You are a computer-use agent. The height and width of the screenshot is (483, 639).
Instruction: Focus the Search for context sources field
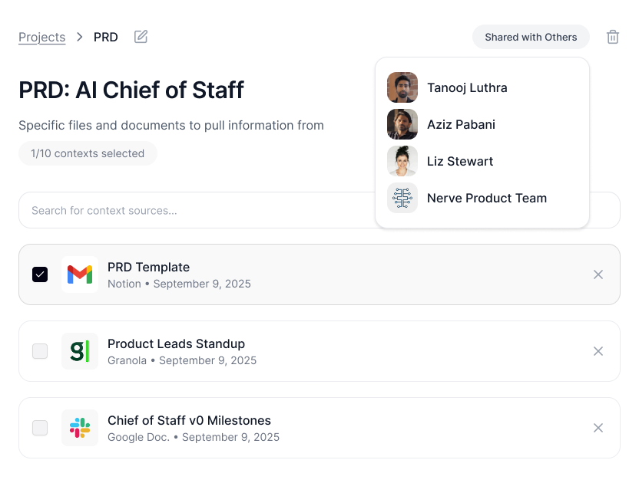[x=192, y=210]
